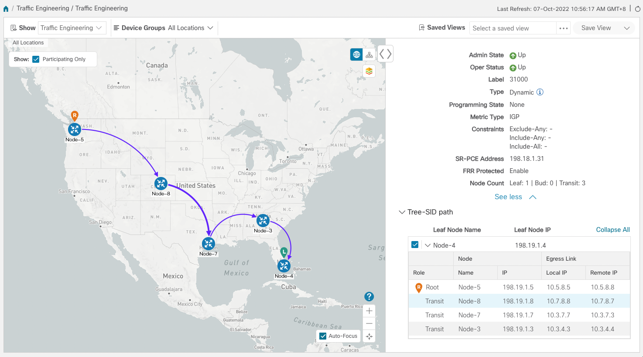Select Node-8 router icon on map
This screenshot has height=357, width=643.
161,184
